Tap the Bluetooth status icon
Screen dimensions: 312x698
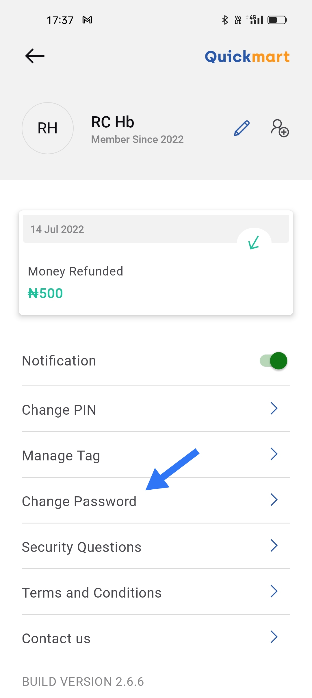click(x=225, y=20)
